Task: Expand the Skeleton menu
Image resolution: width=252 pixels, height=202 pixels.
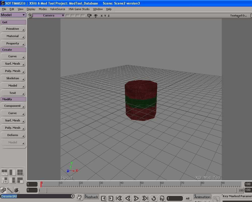Action: pyautogui.click(x=13, y=78)
